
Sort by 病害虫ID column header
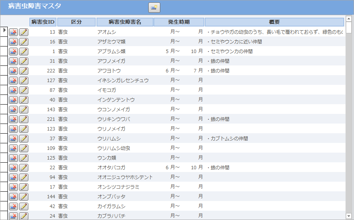(x=43, y=22)
